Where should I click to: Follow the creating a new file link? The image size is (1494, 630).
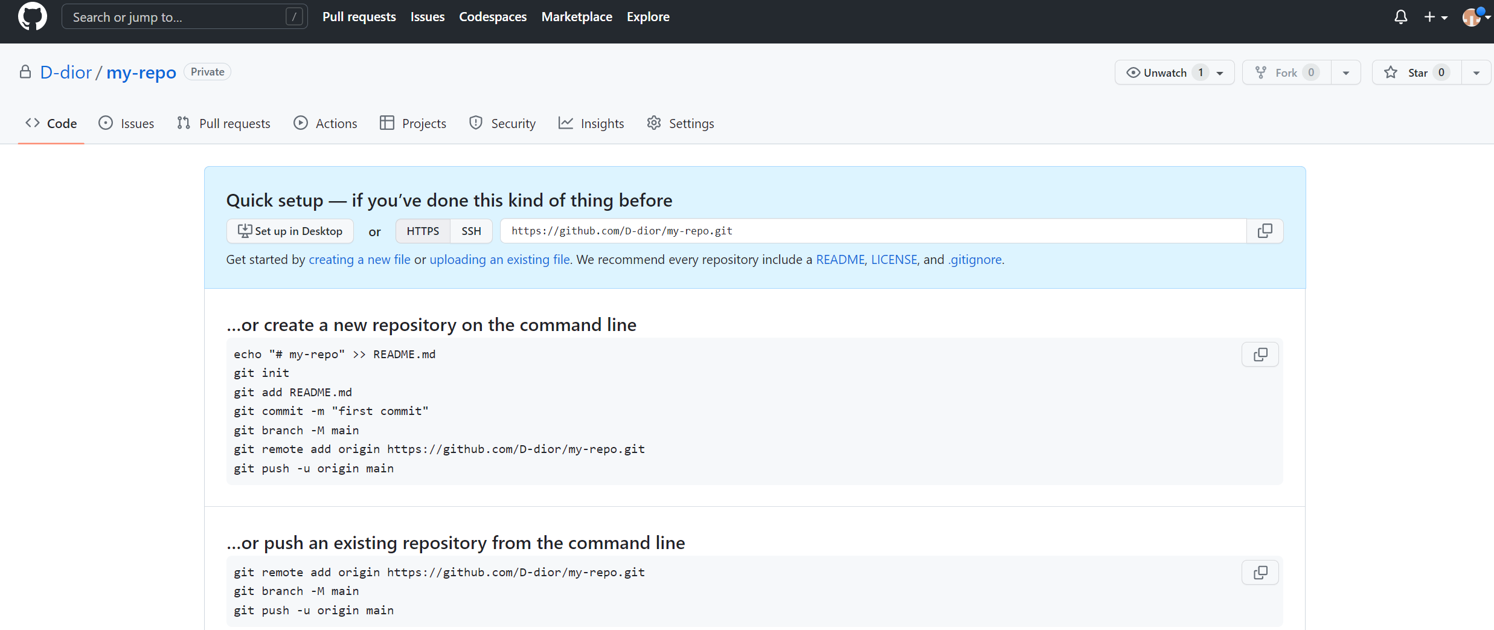[x=359, y=260]
